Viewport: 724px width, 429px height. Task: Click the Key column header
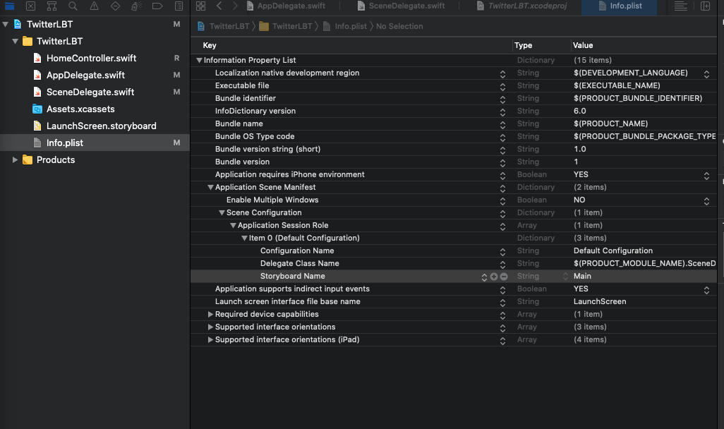(209, 45)
